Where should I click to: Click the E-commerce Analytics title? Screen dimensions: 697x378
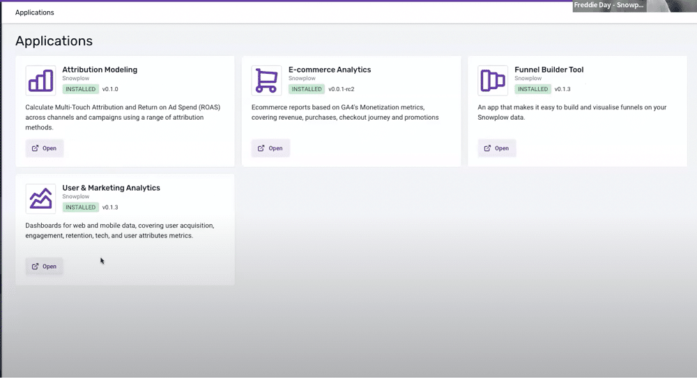[330, 70]
